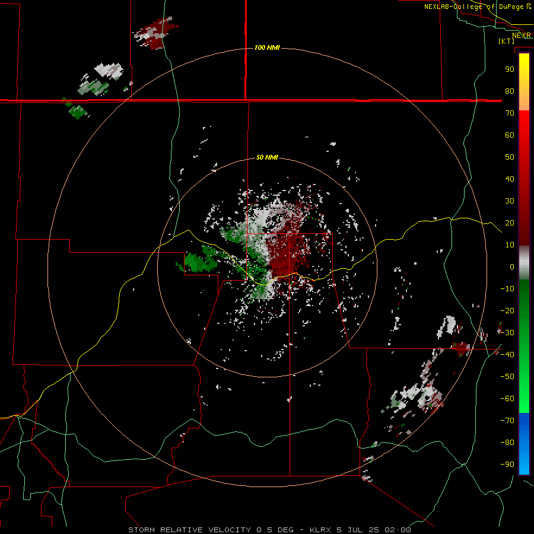Select the -80 value on velocity scale
This screenshot has width=534, height=534.
(x=507, y=443)
